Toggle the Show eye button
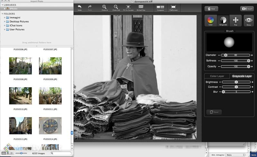257x157 pixels. click(248, 20)
